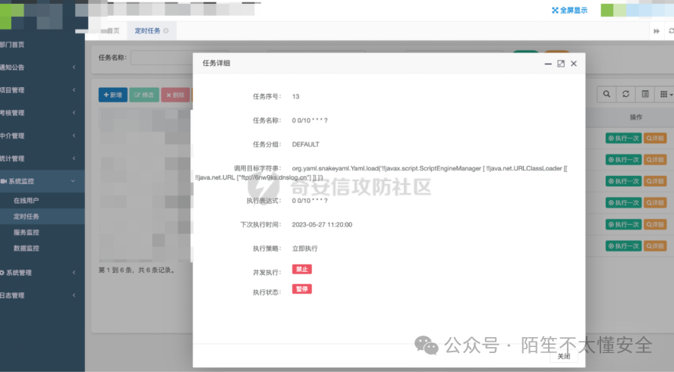Click 执行一次 in the first table row
The width and height of the screenshot is (674, 372).
(623, 138)
